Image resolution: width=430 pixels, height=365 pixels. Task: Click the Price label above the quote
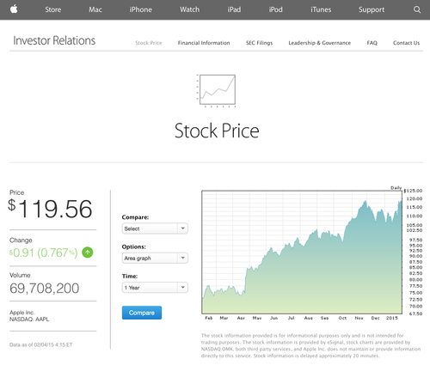pos(16,192)
